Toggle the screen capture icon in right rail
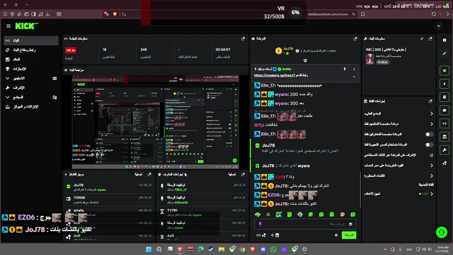This screenshot has height=255, width=453. pyautogui.click(x=445, y=70)
